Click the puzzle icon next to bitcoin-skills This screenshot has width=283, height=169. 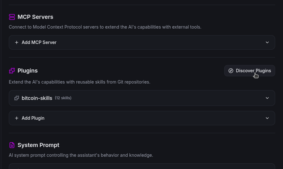(17, 98)
